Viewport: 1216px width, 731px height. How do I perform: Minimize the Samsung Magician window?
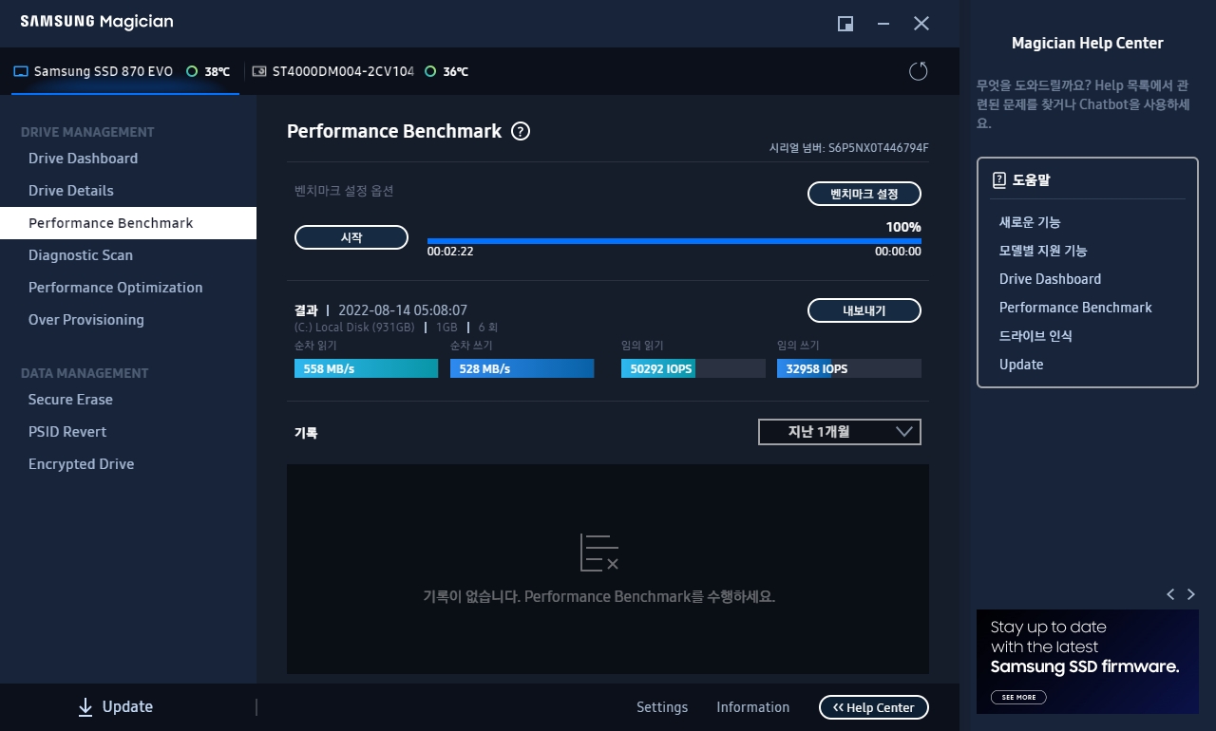pos(883,24)
